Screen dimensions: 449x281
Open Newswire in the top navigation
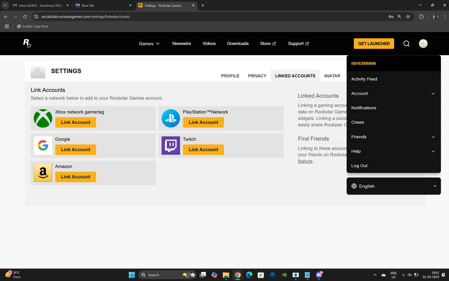[182, 44]
